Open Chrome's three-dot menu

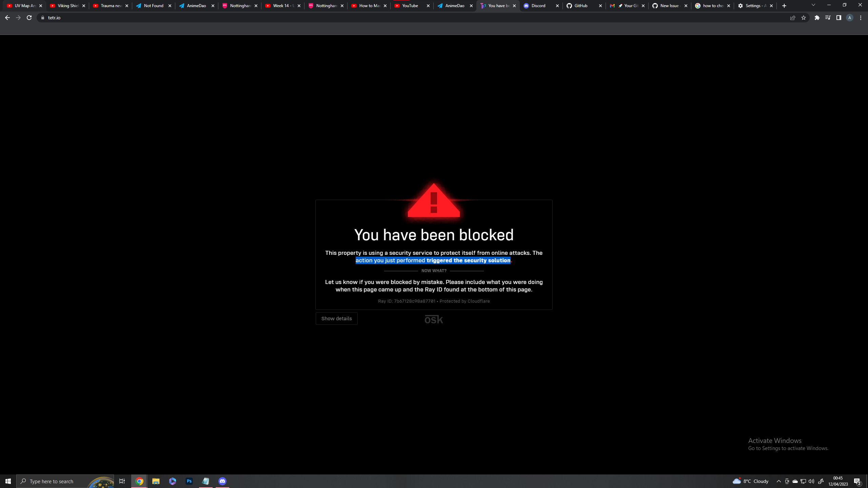tap(860, 17)
